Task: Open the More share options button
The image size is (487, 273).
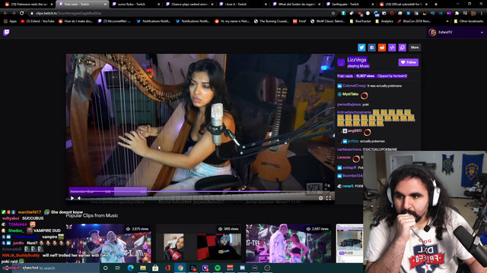Action: coord(415,47)
